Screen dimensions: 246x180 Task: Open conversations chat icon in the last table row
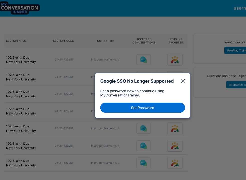[x=143, y=163]
